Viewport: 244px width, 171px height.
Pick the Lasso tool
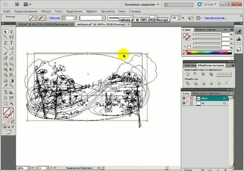pos(11,37)
